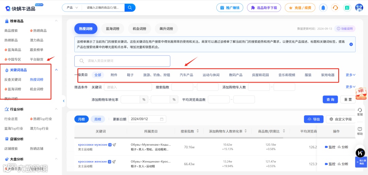
Task: Click paper-plane icon beside кроссовки женские
Action: pyautogui.click(x=114, y=162)
